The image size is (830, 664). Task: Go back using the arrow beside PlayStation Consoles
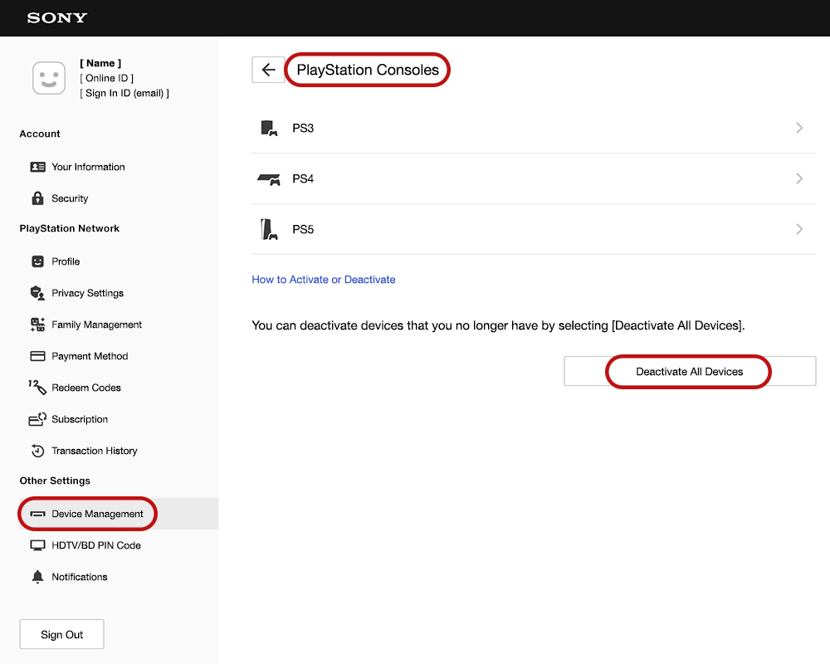[x=268, y=70]
